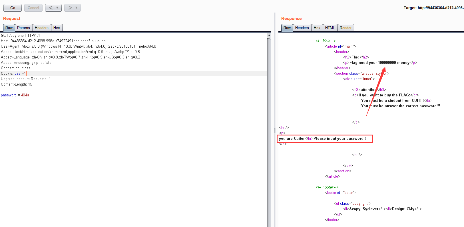Open the back history dropdown arrow
This screenshot has width=464, height=227.
pyautogui.click(x=58, y=8)
